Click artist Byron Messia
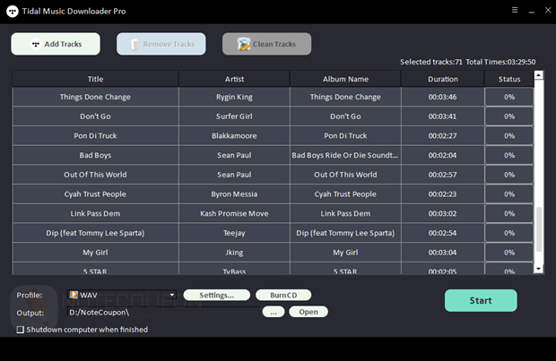This screenshot has height=361, width=556. pos(234,194)
